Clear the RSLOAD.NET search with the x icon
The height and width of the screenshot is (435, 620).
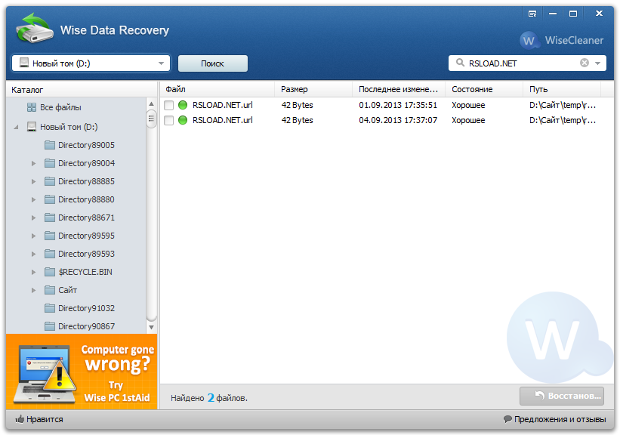585,63
